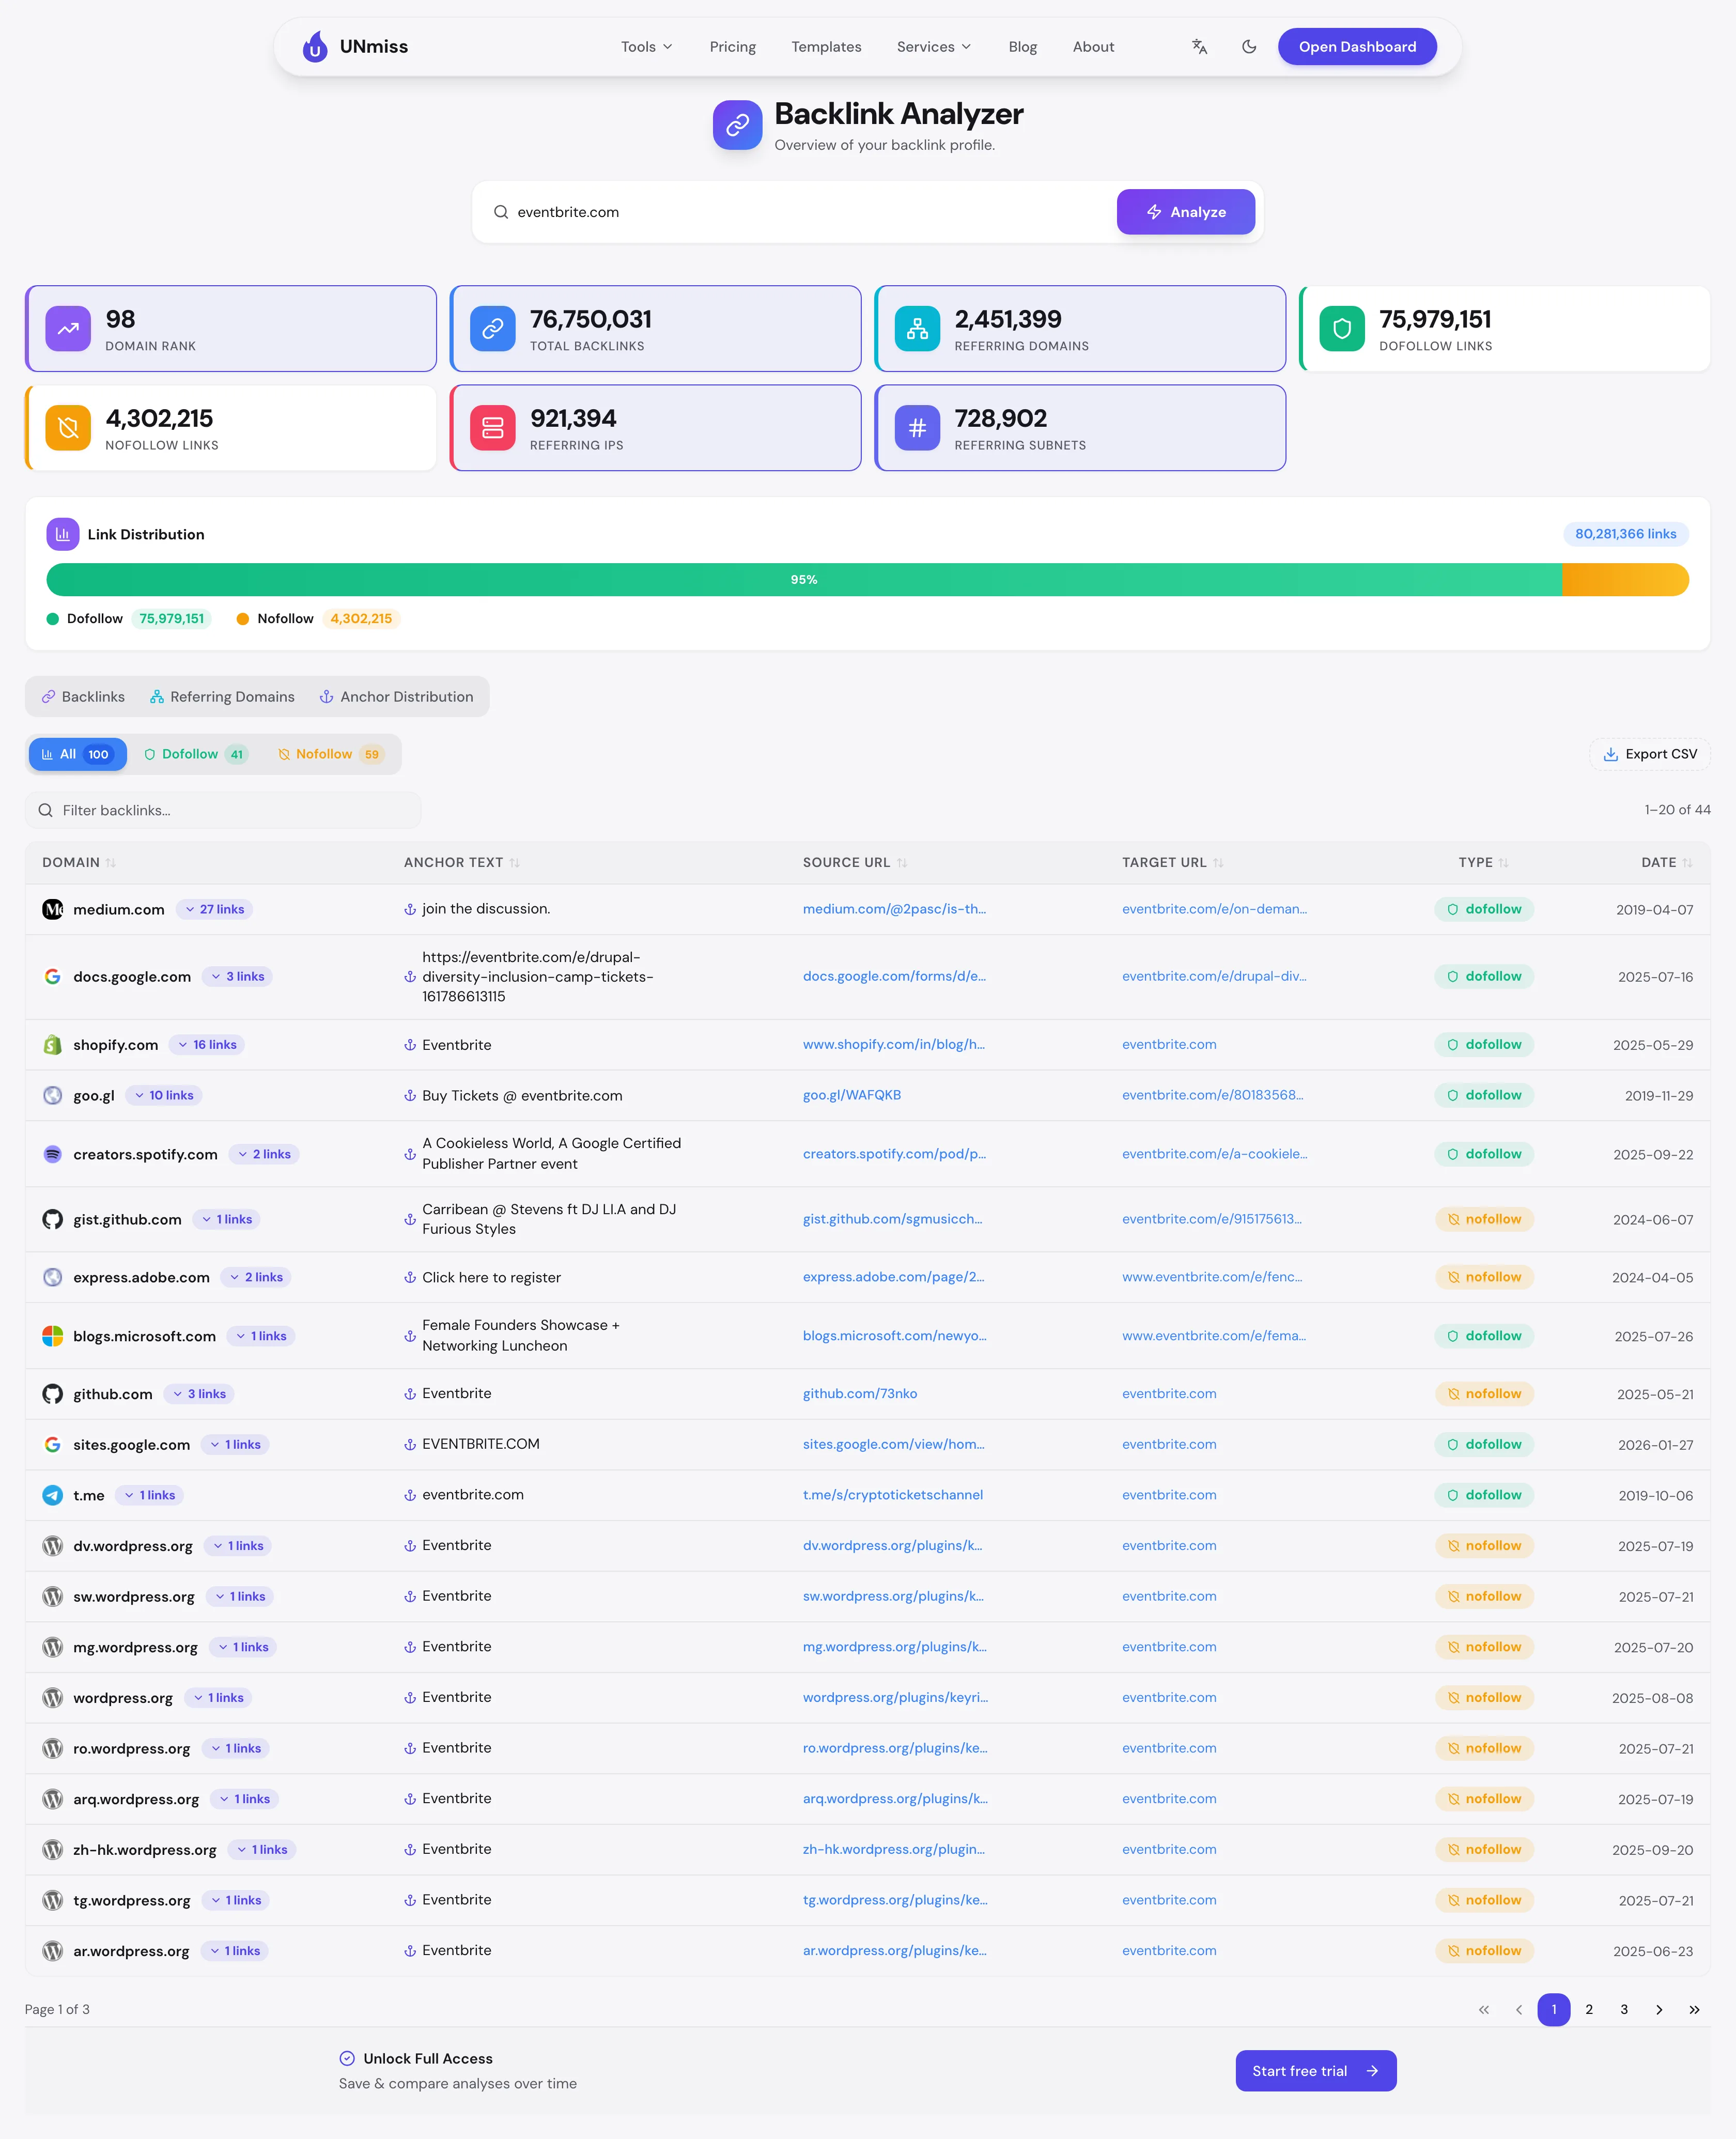
Task: Open Blog in navigation
Action: point(1022,47)
